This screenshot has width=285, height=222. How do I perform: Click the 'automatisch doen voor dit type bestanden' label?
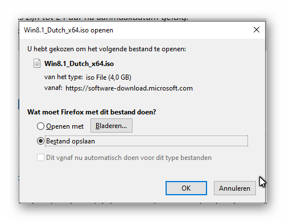pyautogui.click(x=148, y=158)
